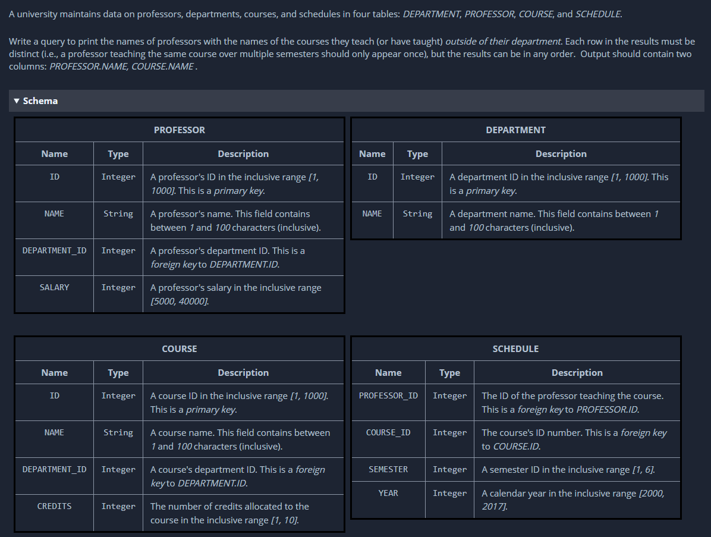Image resolution: width=711 pixels, height=537 pixels.
Task: Click the course credits description text
Action: [230, 513]
